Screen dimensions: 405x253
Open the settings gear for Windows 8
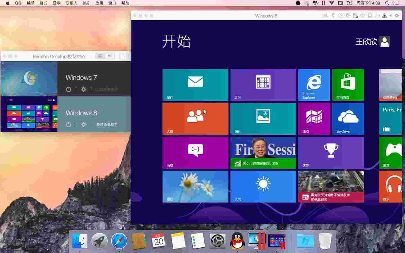coord(84,125)
